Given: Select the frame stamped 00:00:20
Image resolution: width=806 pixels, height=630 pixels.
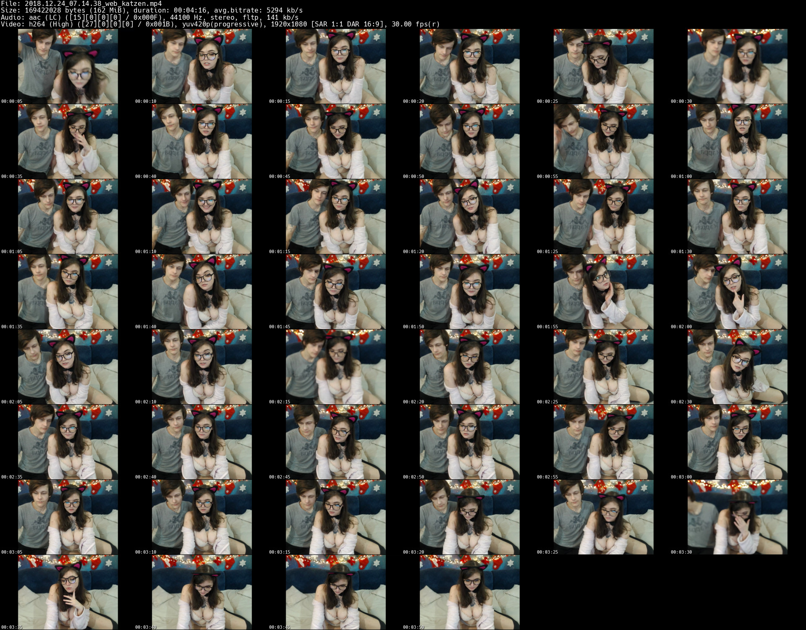Looking at the screenshot, I should pyautogui.click(x=469, y=66).
